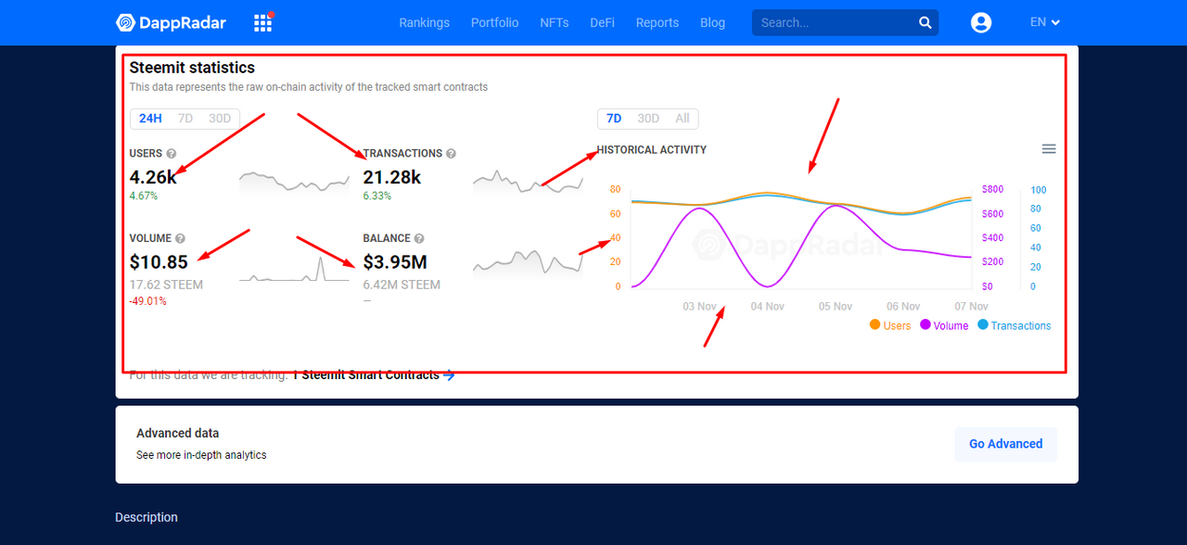Open NFTs in the top navigation

(x=555, y=22)
